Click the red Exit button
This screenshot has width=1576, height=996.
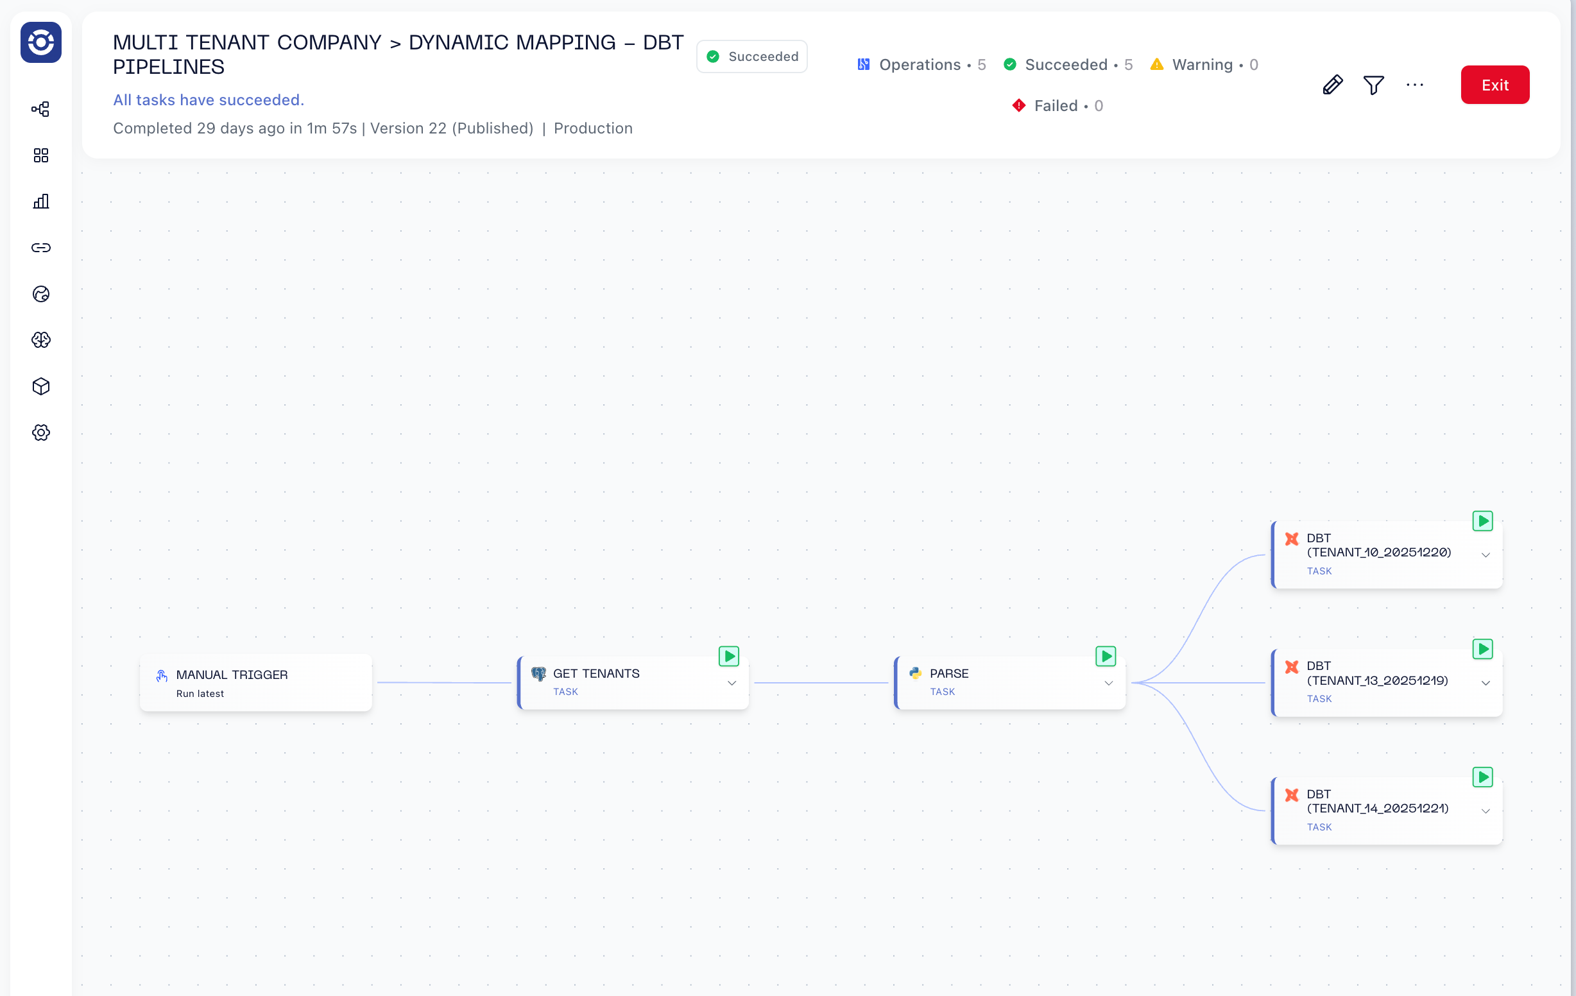click(1495, 85)
